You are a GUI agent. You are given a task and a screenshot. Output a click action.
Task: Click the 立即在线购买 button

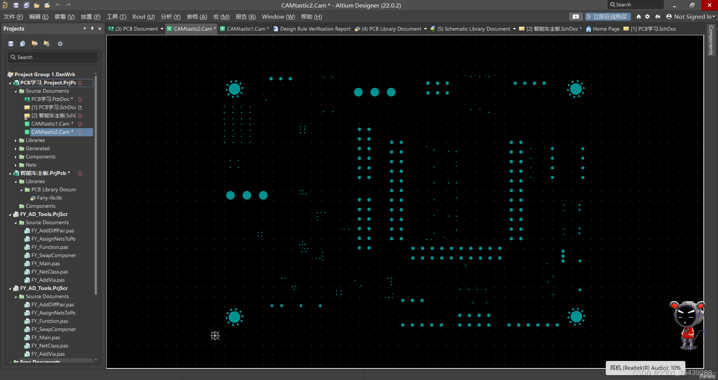[x=608, y=16]
